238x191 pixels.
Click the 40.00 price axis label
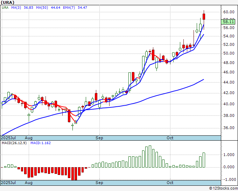click(229, 104)
